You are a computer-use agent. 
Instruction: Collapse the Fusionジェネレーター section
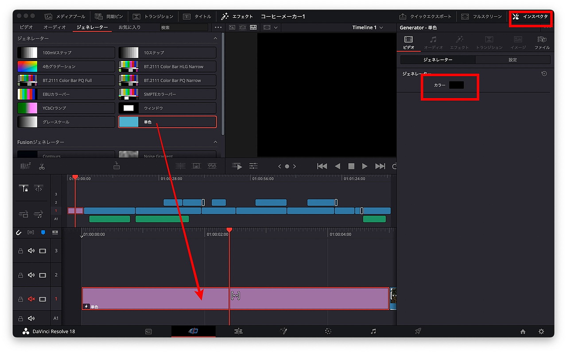(216, 142)
